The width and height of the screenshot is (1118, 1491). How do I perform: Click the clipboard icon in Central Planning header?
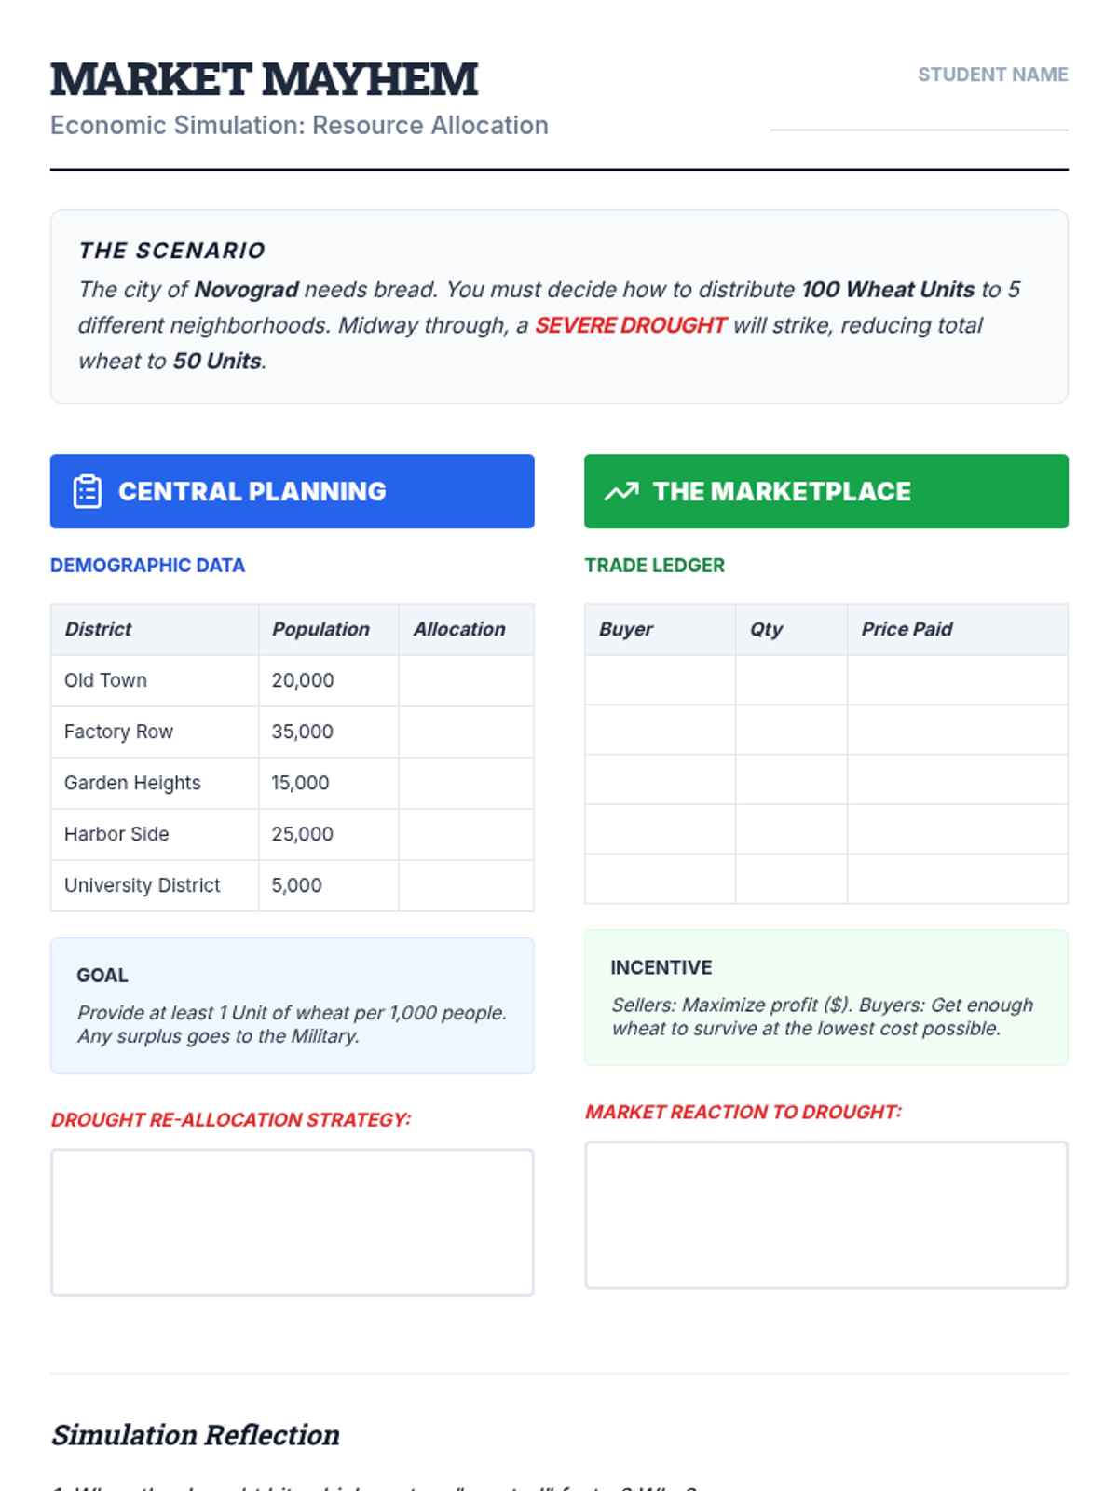tap(88, 491)
